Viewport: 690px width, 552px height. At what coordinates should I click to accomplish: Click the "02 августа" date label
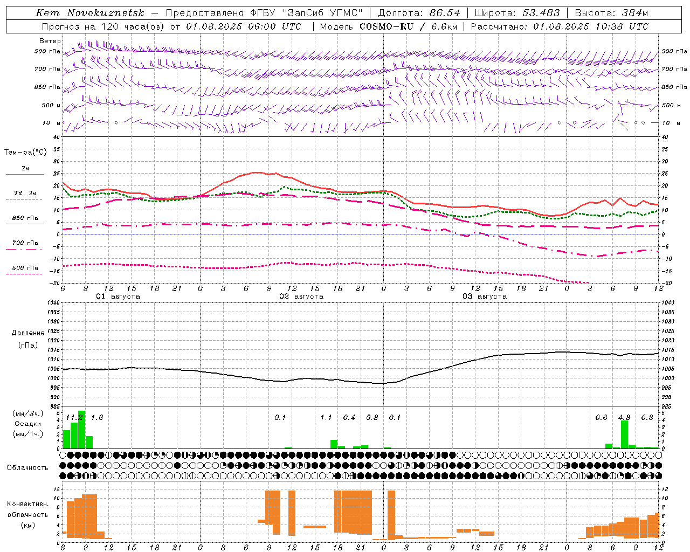tap(301, 296)
